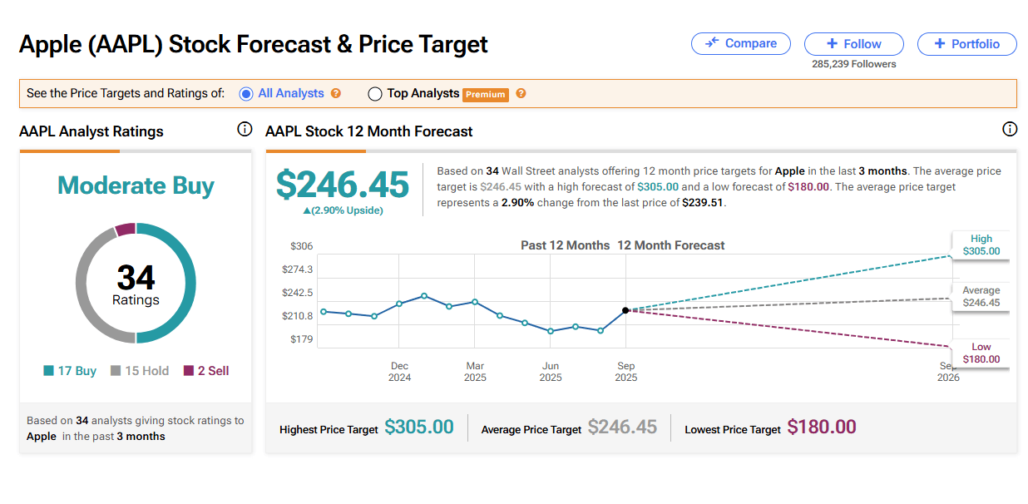
Task: Open the info icon for AAPL Analyst Ratings
Action: click(x=245, y=129)
